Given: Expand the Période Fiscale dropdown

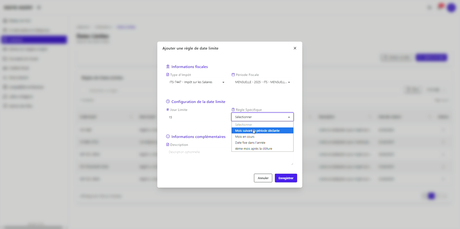Looking at the screenshot, I should coord(262,82).
